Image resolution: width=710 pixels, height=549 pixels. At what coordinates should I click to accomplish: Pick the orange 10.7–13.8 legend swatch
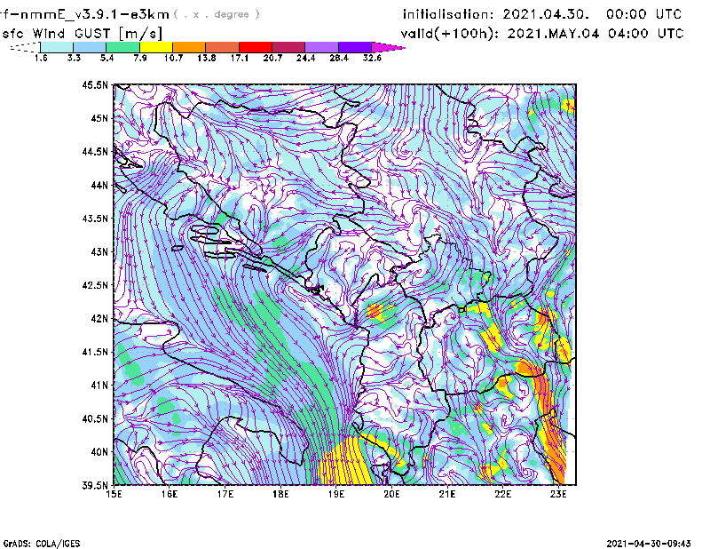coord(189,47)
